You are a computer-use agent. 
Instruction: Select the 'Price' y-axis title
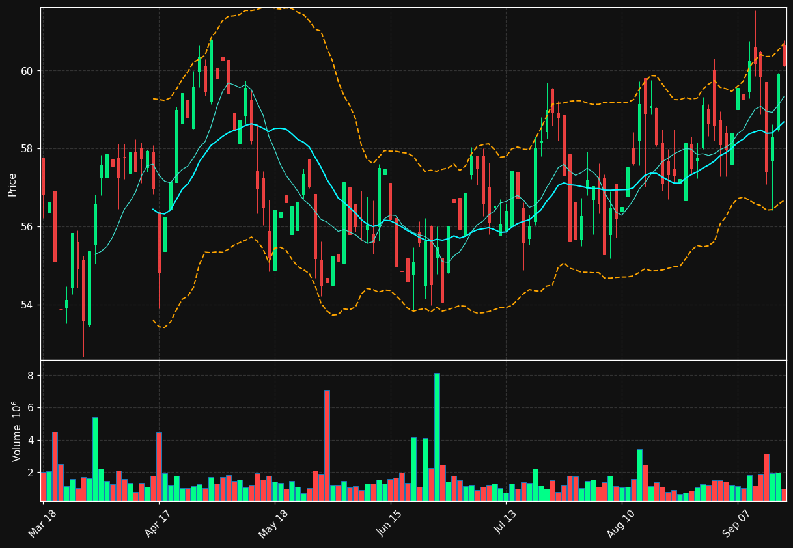coord(12,184)
